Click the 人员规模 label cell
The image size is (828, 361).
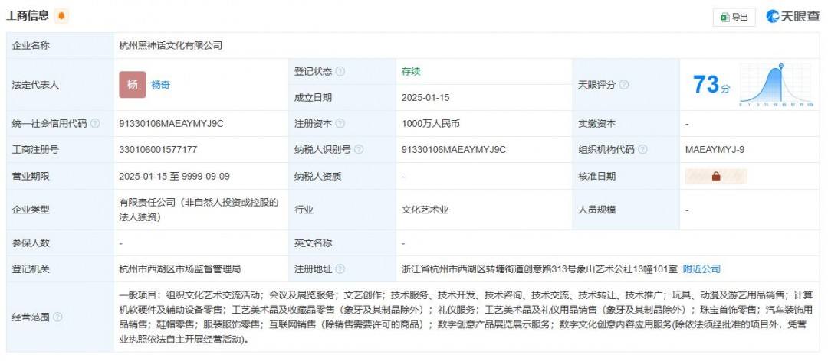(626, 210)
